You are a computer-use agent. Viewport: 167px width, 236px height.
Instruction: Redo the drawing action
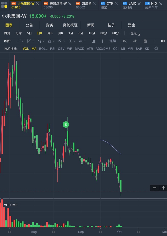135,41
